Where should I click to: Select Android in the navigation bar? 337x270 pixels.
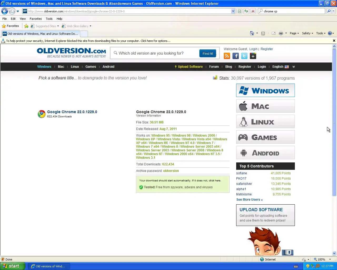pos(108,67)
